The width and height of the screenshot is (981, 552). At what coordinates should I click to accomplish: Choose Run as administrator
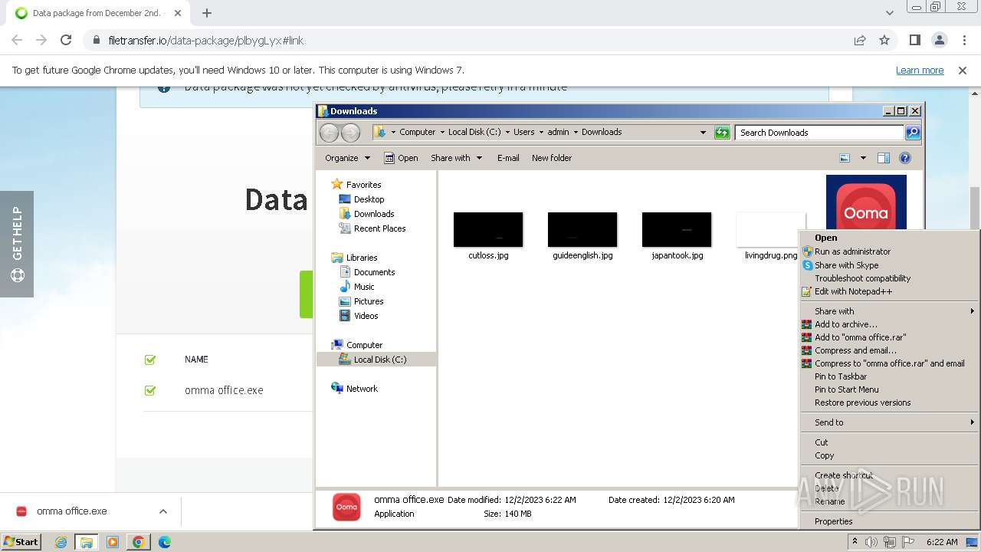(889, 251)
